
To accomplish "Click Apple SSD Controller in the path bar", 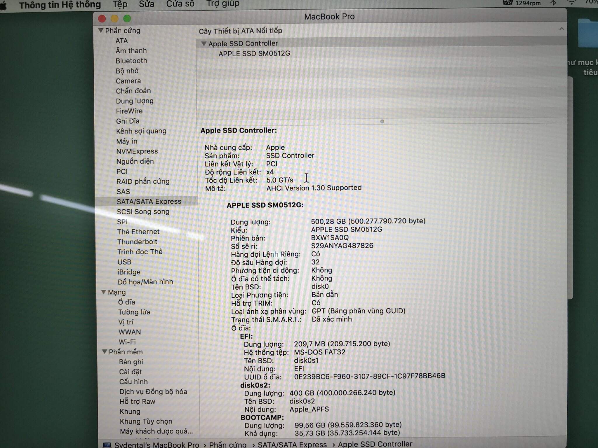I will pos(375,444).
